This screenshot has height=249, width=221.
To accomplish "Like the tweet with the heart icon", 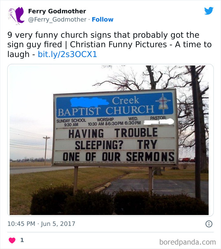I will coord(12,240).
